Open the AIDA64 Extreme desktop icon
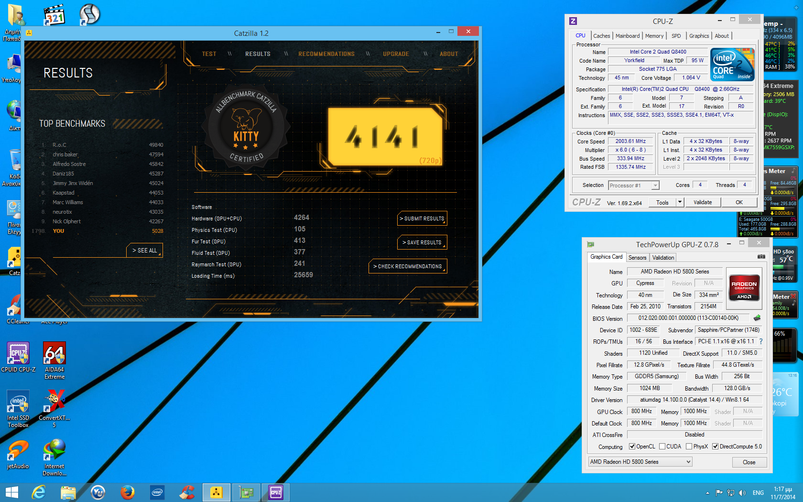The image size is (803, 502). [x=54, y=360]
